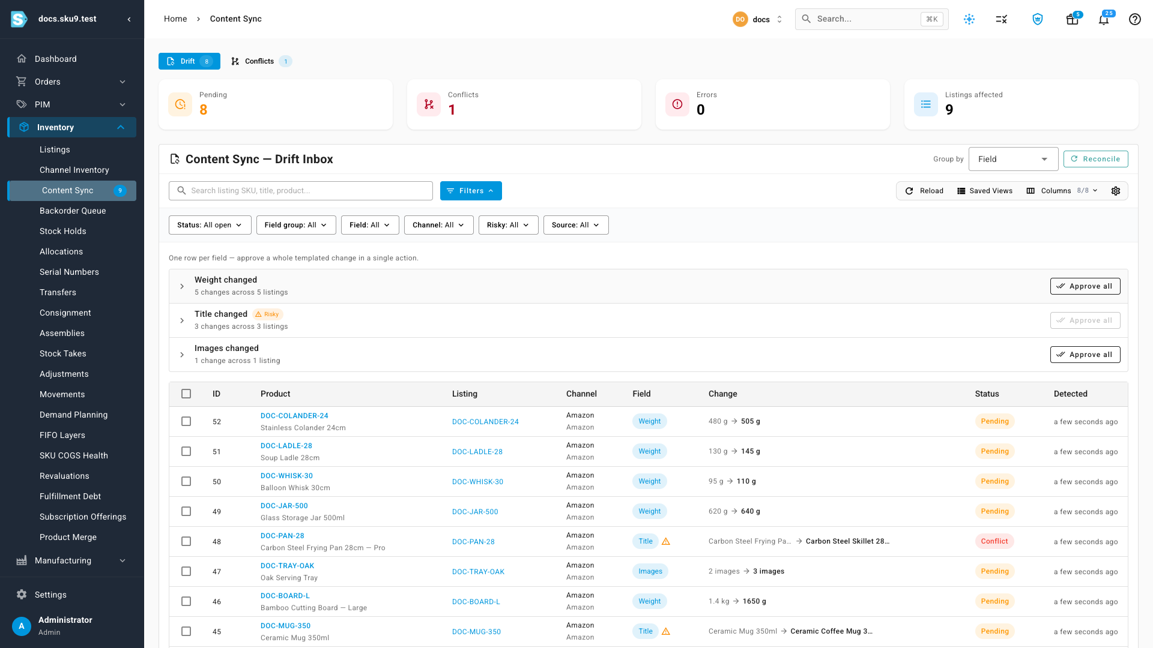Click the Errors card alert icon

click(x=677, y=104)
